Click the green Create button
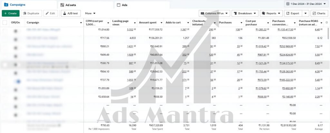 (10, 14)
